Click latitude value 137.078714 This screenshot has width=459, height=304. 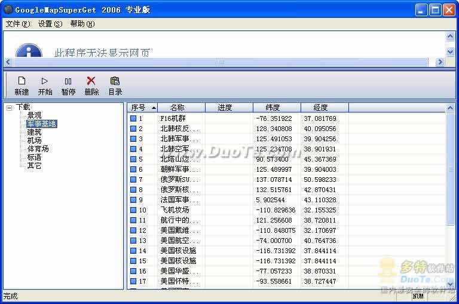coord(274,180)
